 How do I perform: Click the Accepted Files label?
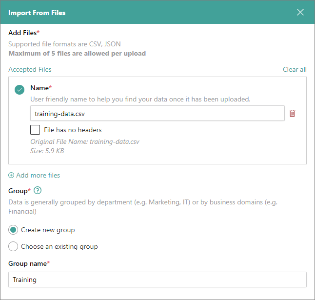point(30,69)
